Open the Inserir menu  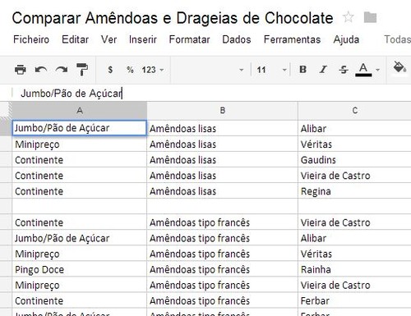coord(143,39)
